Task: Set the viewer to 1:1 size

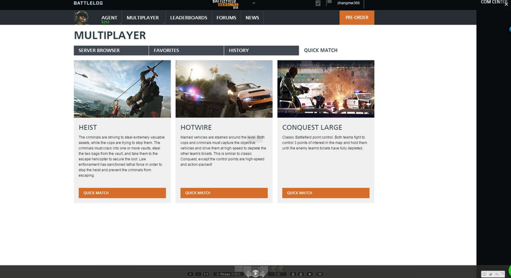Action: (206, 274)
